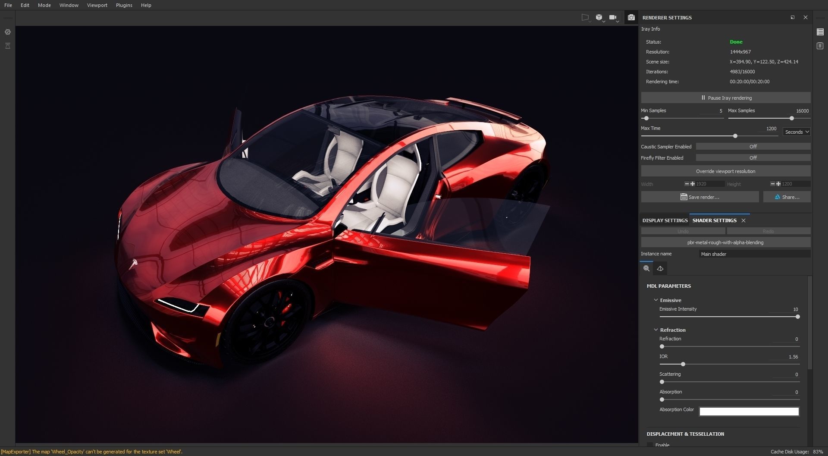The image size is (828, 456).
Task: Click the Scattering slider handle
Action: tap(662, 382)
